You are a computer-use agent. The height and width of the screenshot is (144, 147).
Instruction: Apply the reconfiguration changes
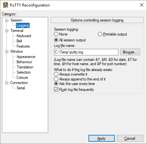tap(101, 138)
